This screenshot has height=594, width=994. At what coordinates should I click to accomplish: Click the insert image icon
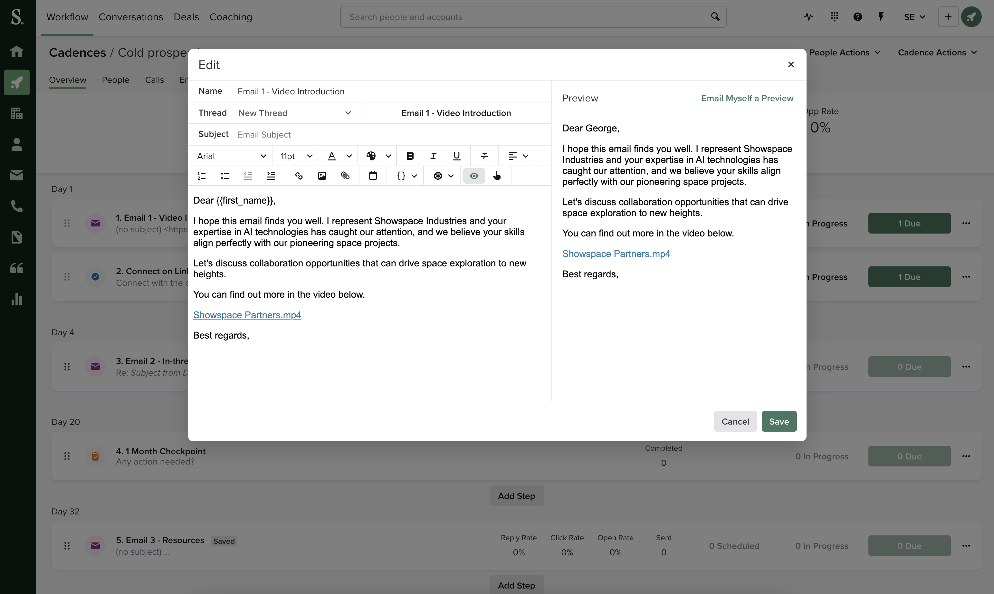(x=322, y=176)
